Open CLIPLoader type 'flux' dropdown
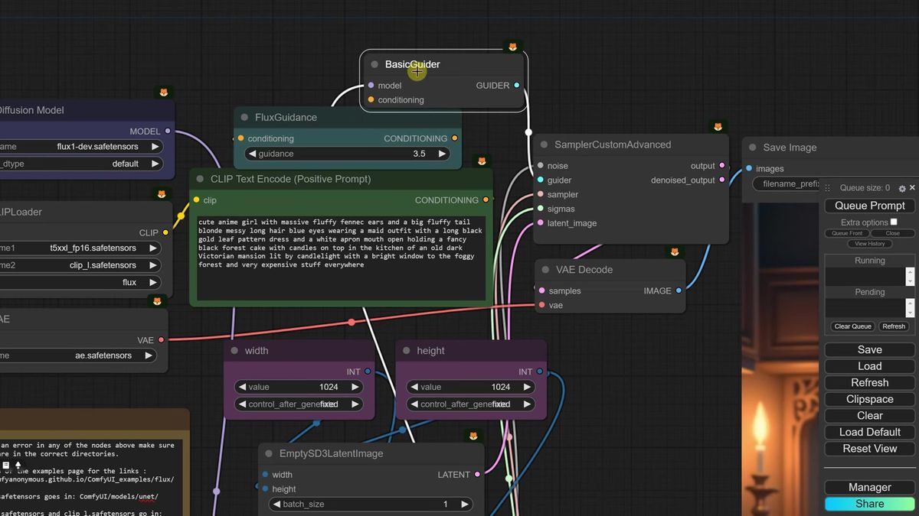919x516 pixels. click(x=80, y=282)
